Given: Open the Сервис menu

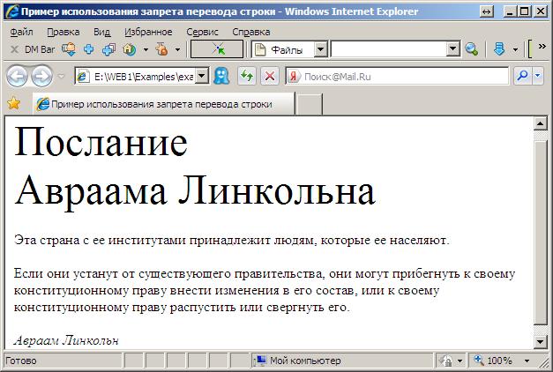Looking at the screenshot, I should (203, 32).
